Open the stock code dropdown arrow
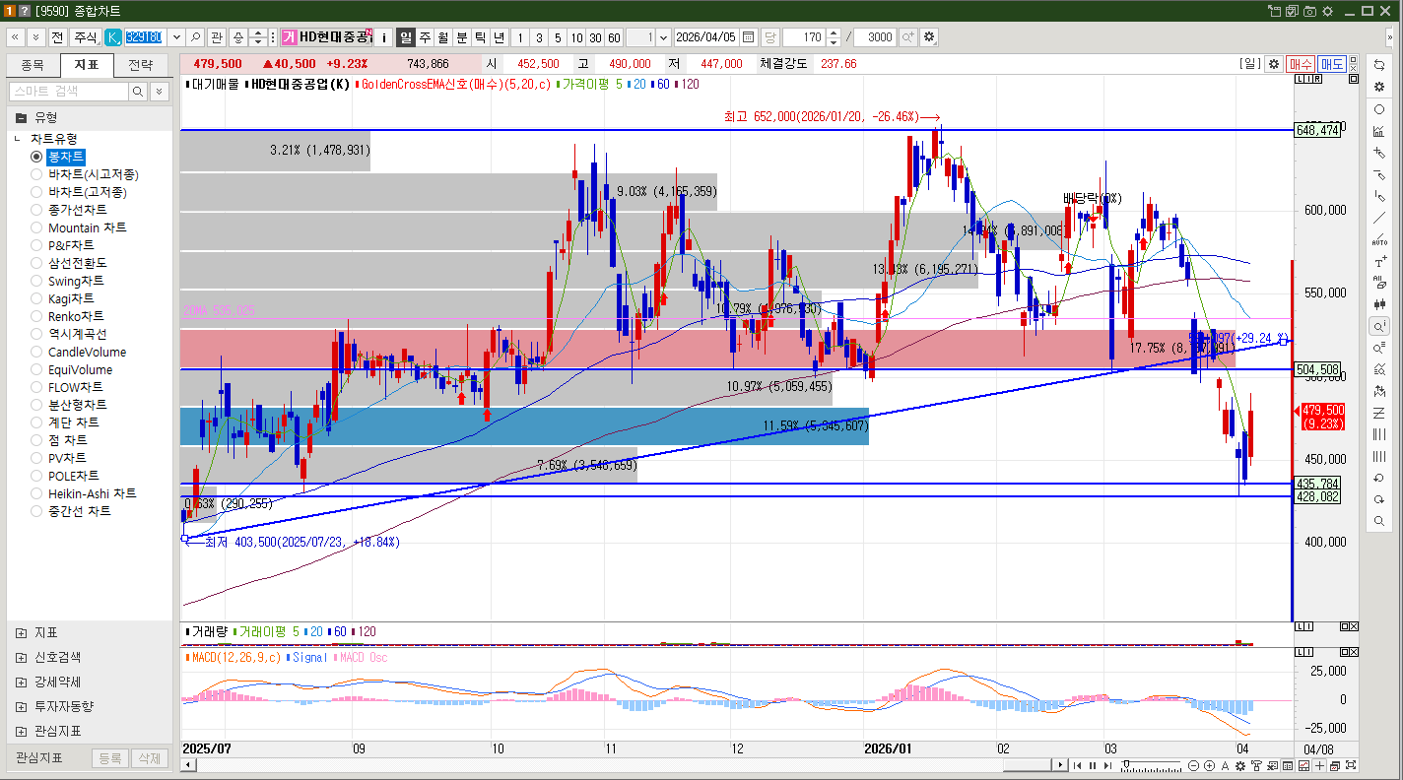This screenshot has height=780, width=1403. tap(176, 37)
